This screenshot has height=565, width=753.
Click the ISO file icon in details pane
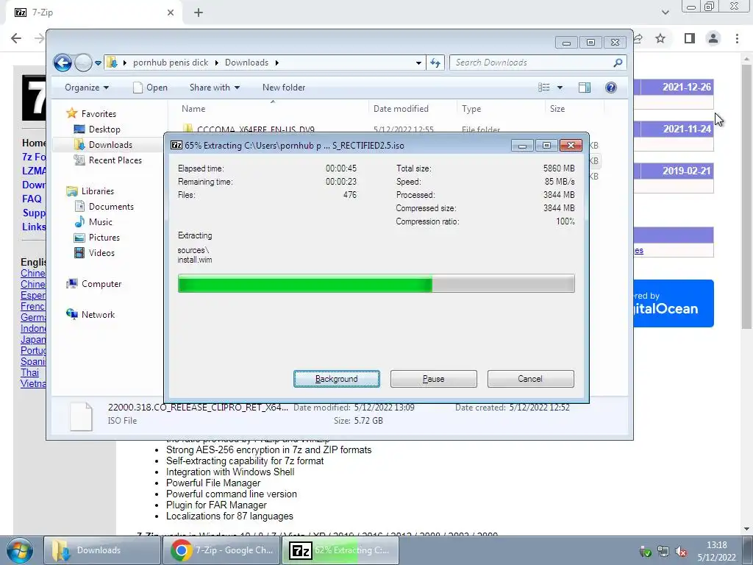click(81, 416)
